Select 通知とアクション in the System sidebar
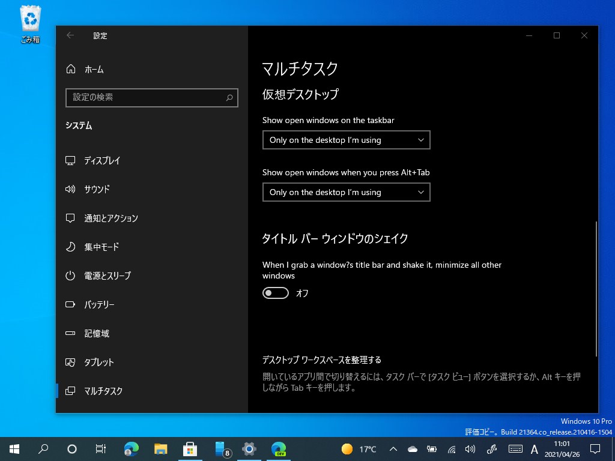Screen dimensions: 615x461 (x=110, y=218)
